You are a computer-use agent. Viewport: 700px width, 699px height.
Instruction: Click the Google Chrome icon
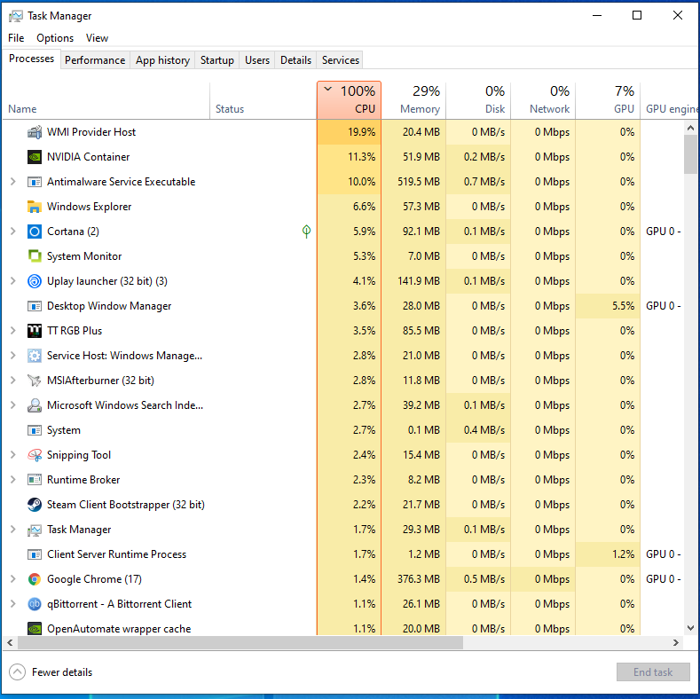click(x=35, y=579)
